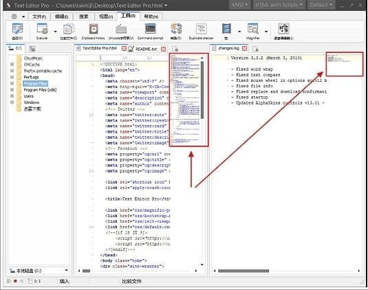
Task: Open the 文件(F) menu tab
Action: click(39, 16)
